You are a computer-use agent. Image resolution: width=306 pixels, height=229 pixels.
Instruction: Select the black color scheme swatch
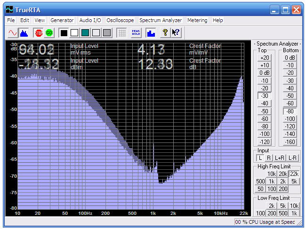pos(64,33)
